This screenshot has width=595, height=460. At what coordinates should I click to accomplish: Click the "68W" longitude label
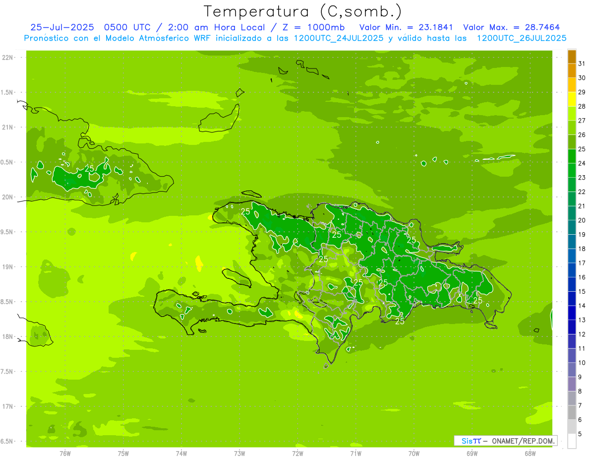tap(530, 454)
